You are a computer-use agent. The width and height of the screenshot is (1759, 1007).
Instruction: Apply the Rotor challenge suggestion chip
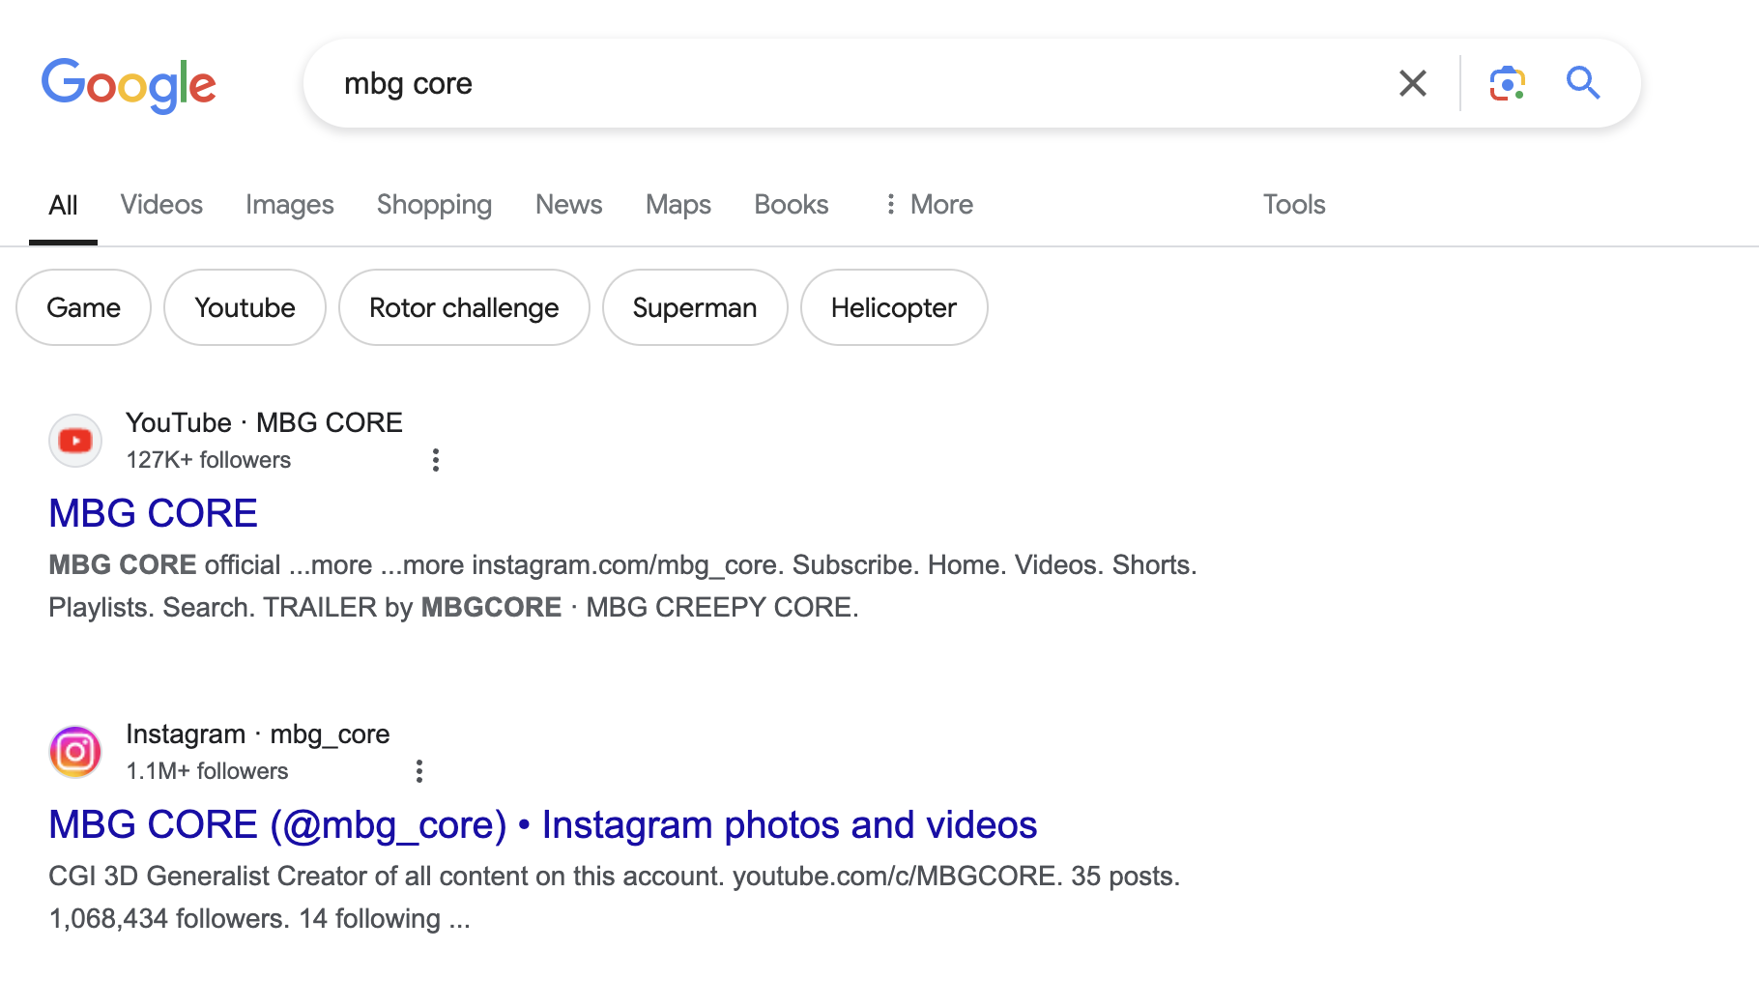coord(464,307)
